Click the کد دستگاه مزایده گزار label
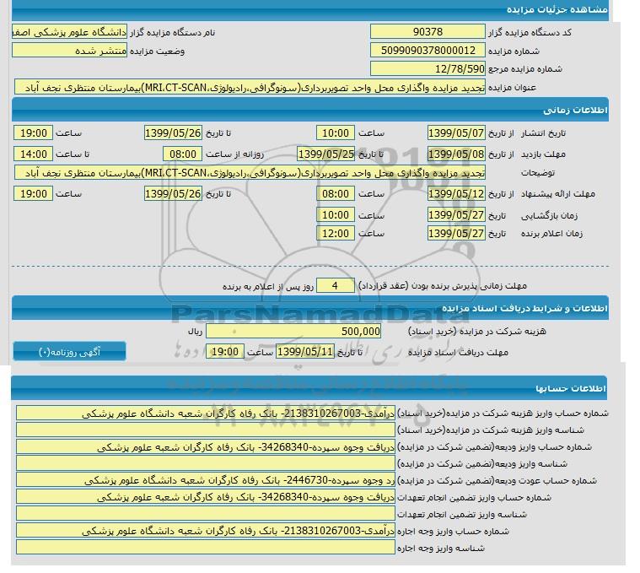Screen dimensions: 640x573 point(530,32)
